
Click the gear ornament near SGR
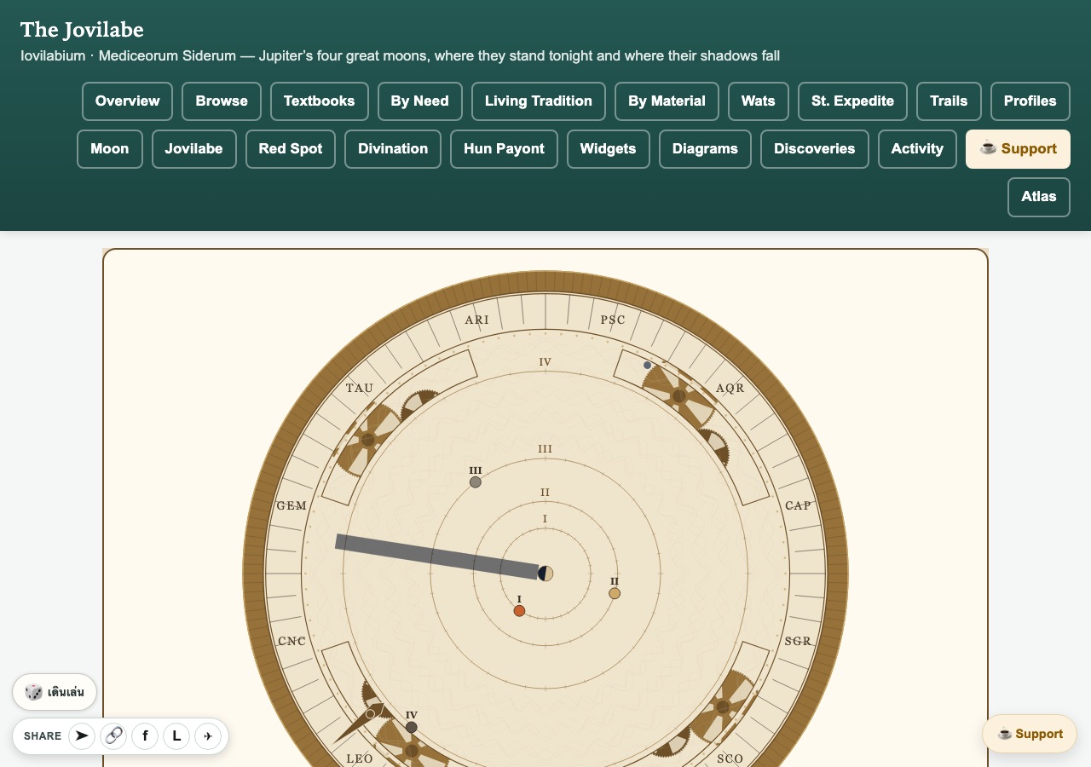click(x=723, y=706)
